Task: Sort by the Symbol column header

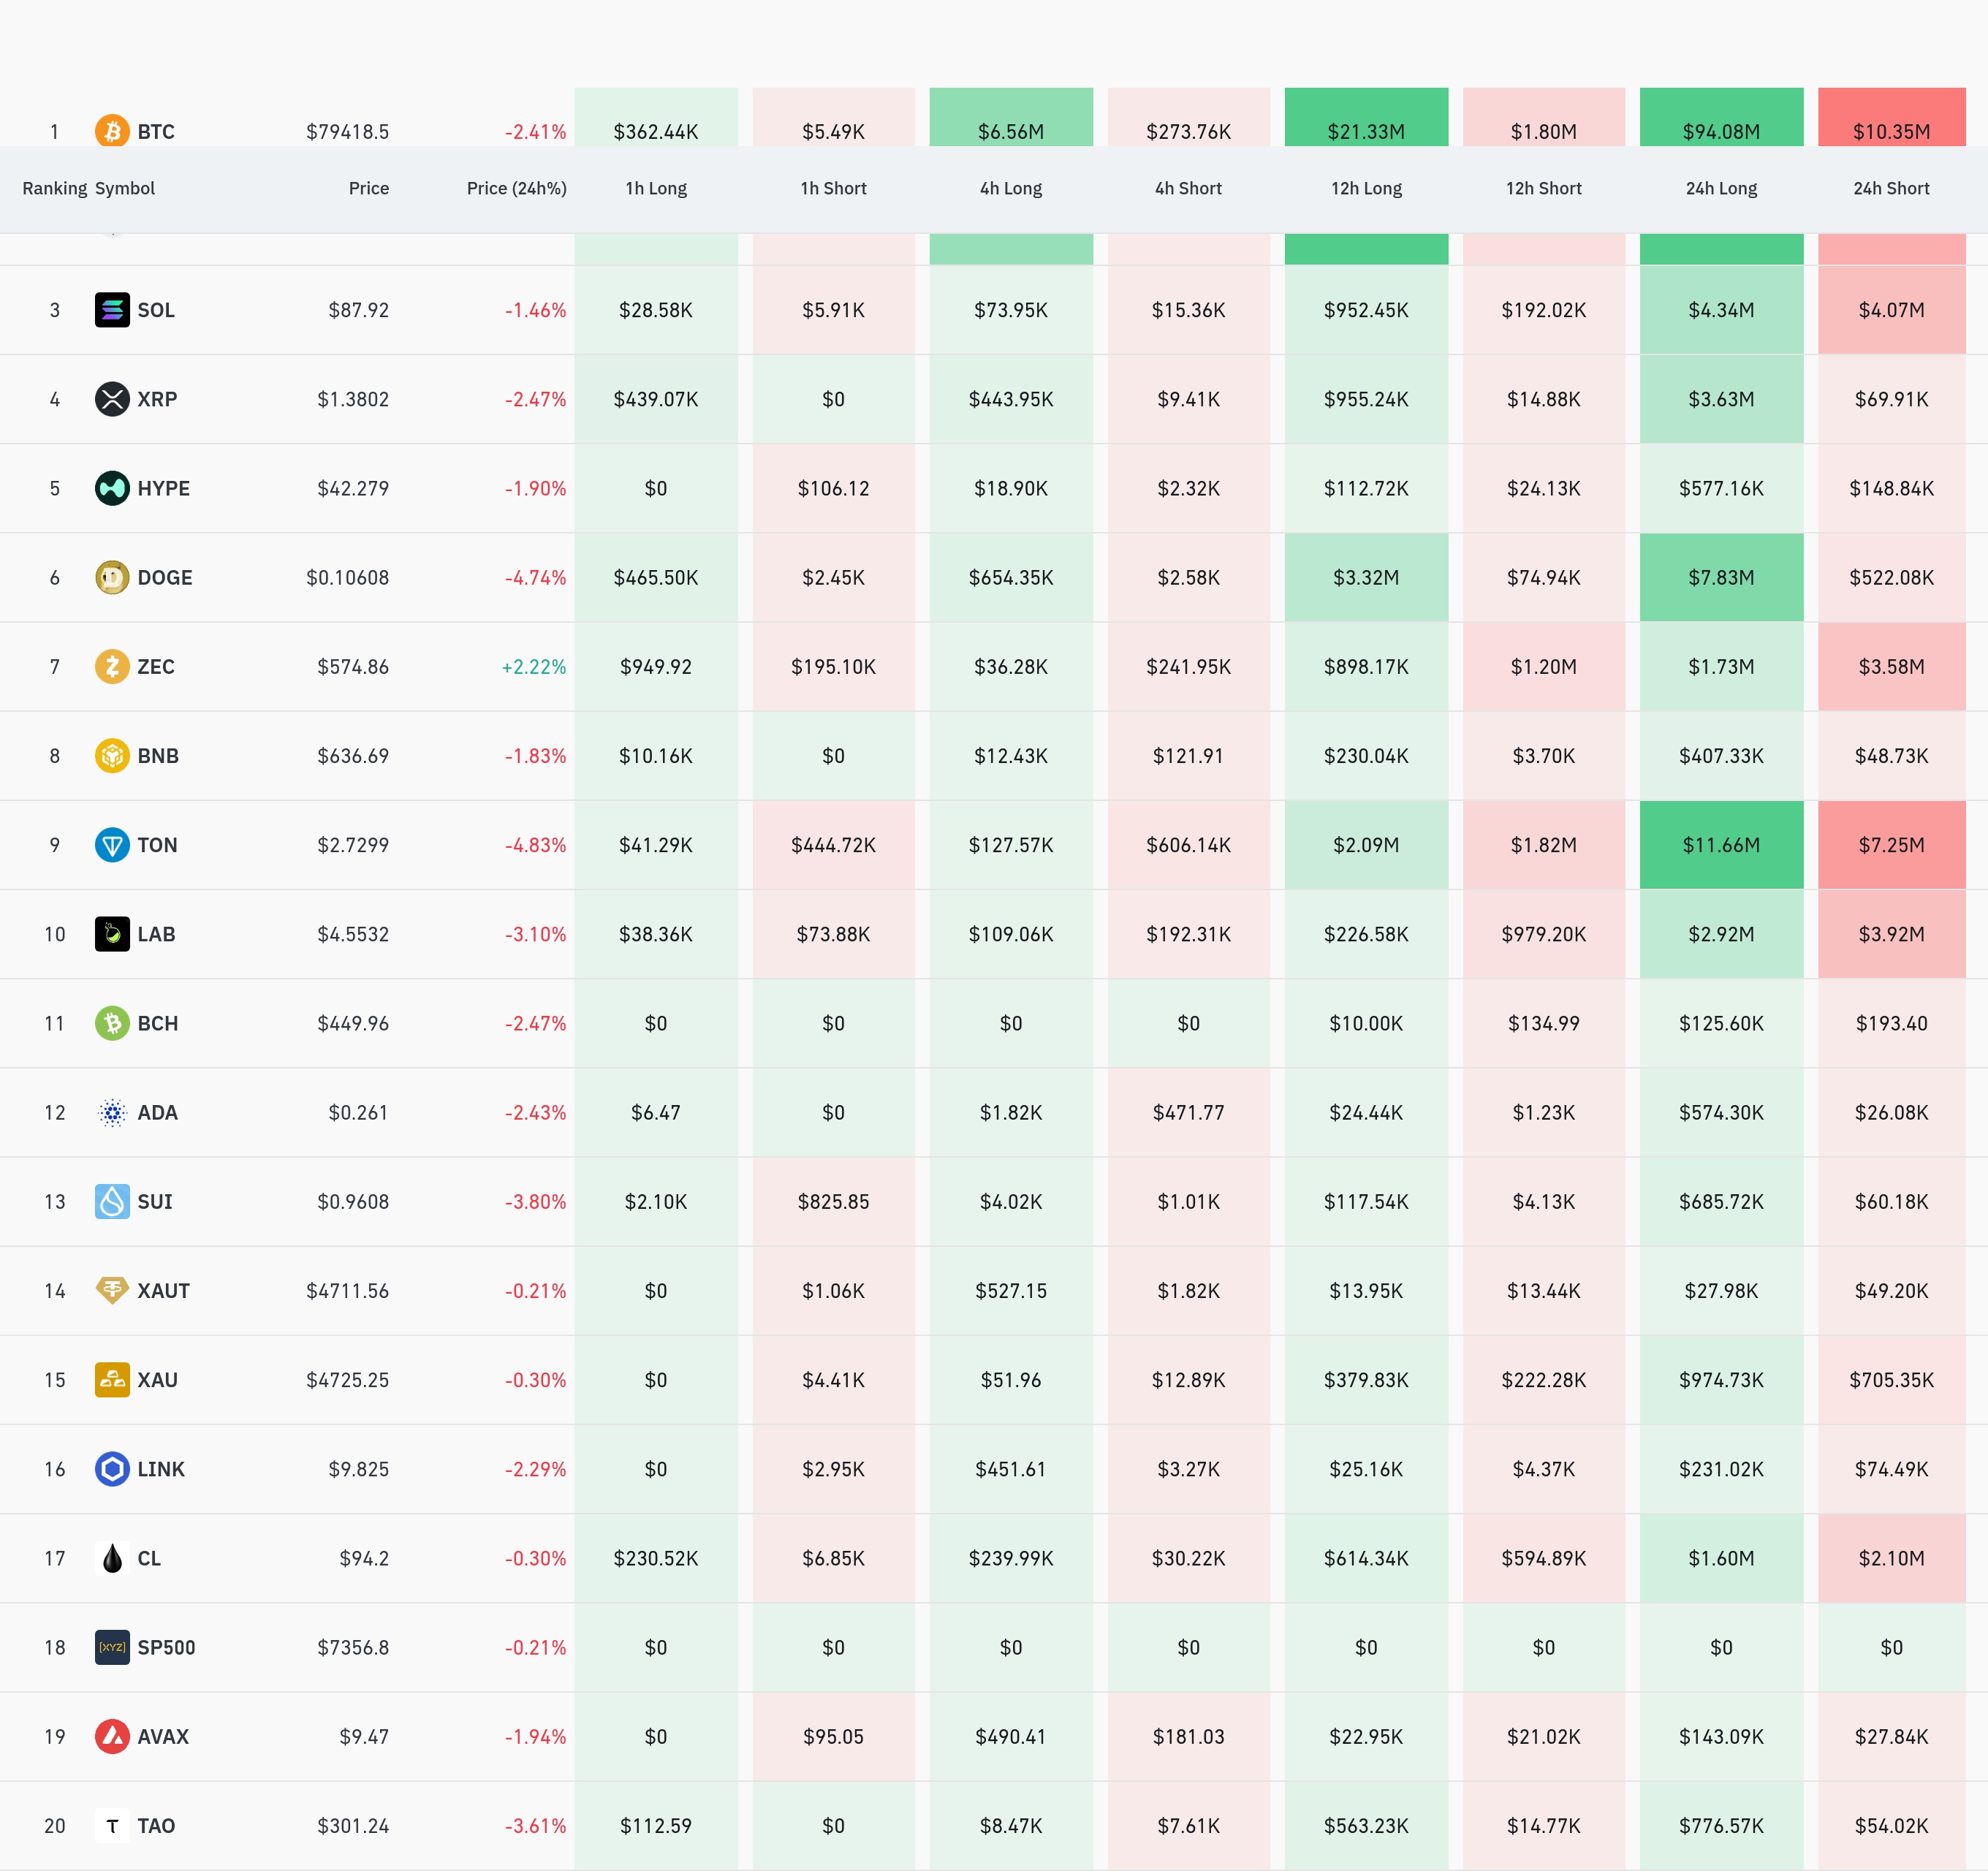Action: point(125,188)
